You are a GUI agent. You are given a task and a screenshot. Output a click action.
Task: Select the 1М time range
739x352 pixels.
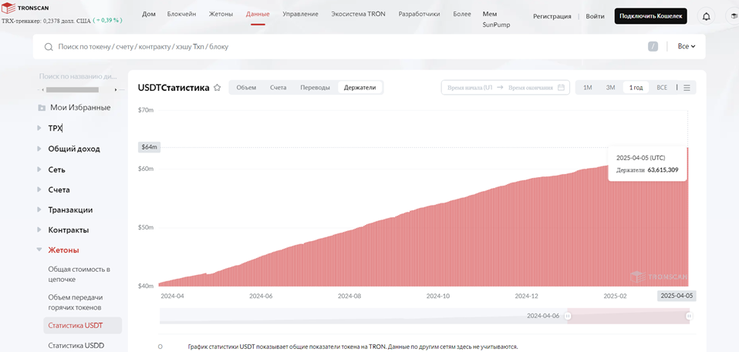coord(588,88)
